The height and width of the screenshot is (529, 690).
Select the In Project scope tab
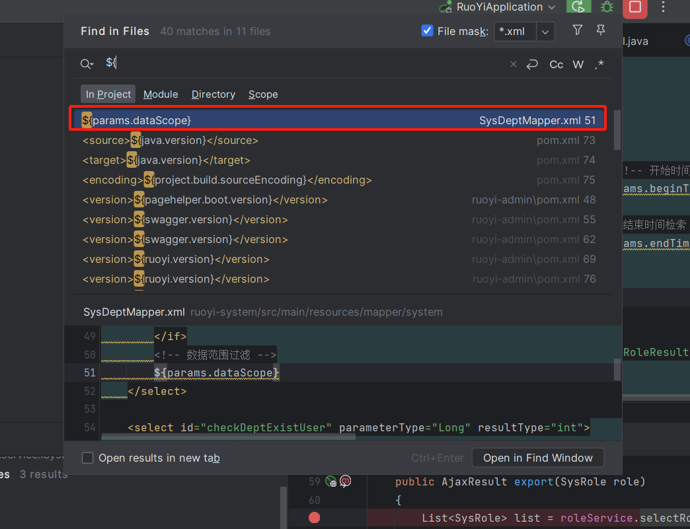coord(108,94)
